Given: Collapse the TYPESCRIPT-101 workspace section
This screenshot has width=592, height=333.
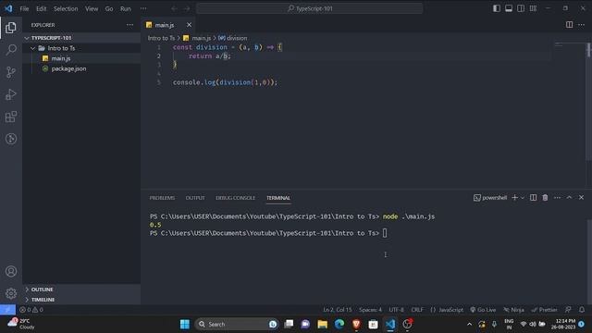Looking at the screenshot, I should tap(81, 38).
